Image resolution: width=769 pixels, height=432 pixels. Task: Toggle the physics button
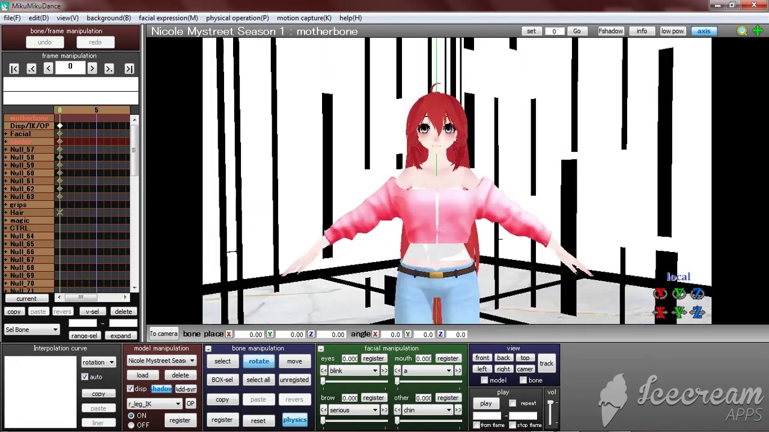coord(294,420)
